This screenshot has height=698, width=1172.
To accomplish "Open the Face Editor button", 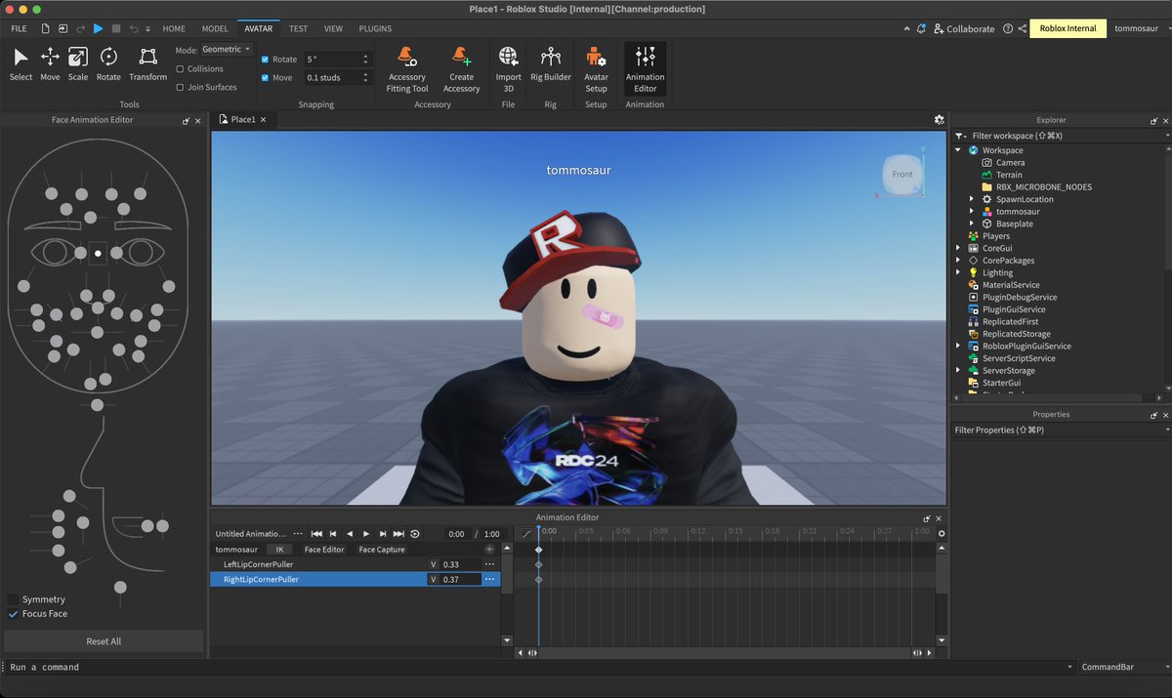I will click(324, 550).
